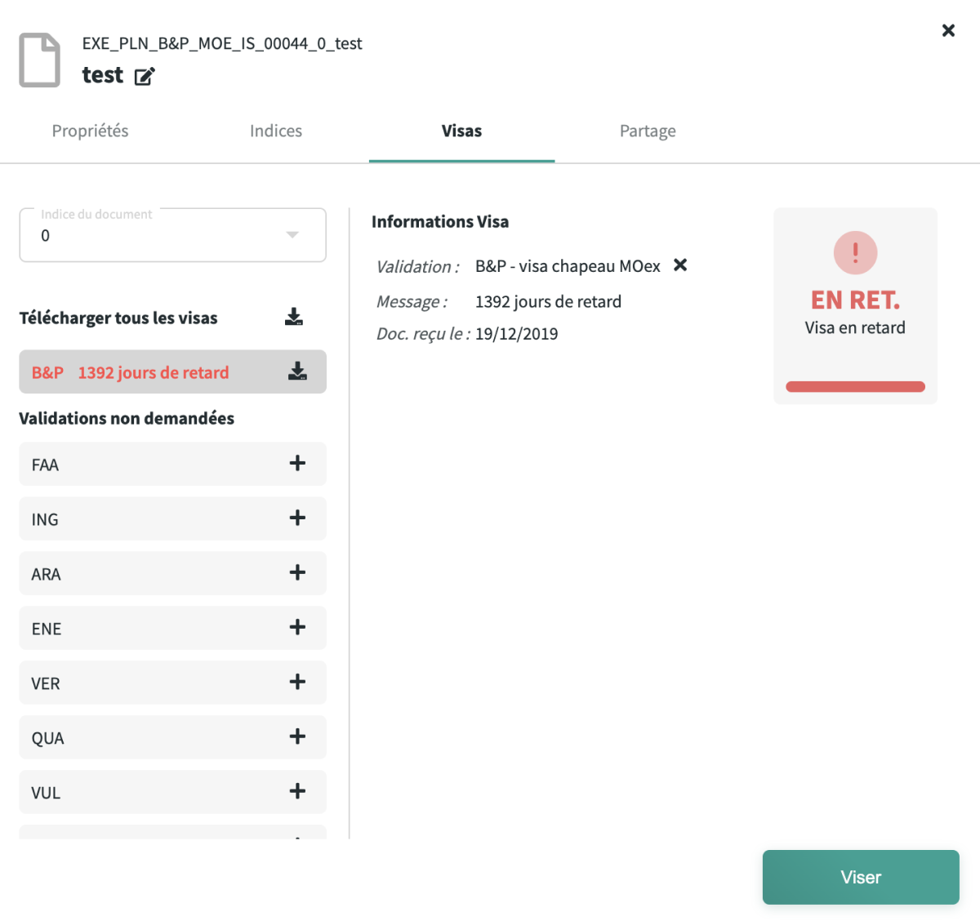Add the ING validation with the plus icon
Image resolution: width=980 pixels, height=921 pixels.
297,518
